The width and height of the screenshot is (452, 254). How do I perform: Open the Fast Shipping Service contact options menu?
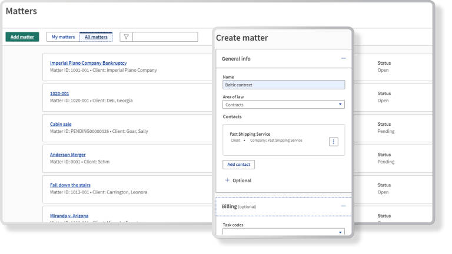pos(333,142)
